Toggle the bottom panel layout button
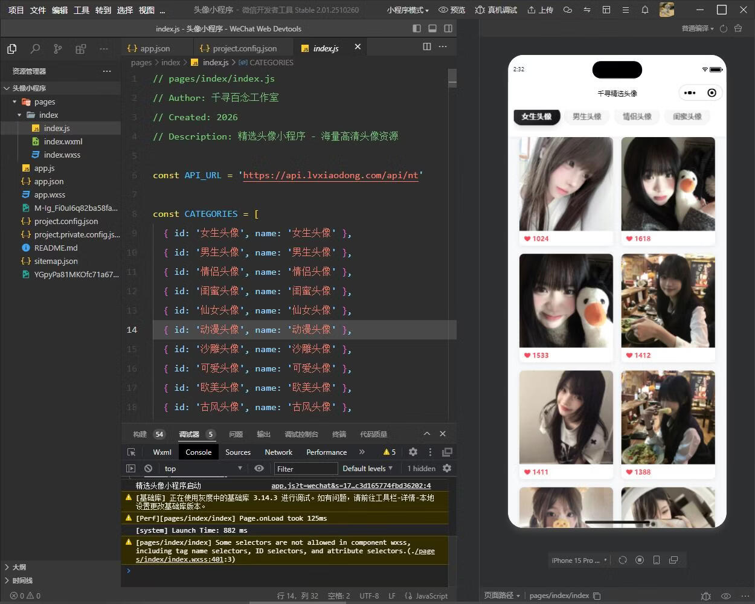This screenshot has width=755, height=604. pos(432,28)
